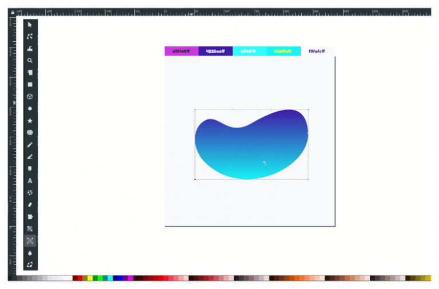Select the Spiral tool
Viewport: 439px width, 289px height.
click(30, 133)
